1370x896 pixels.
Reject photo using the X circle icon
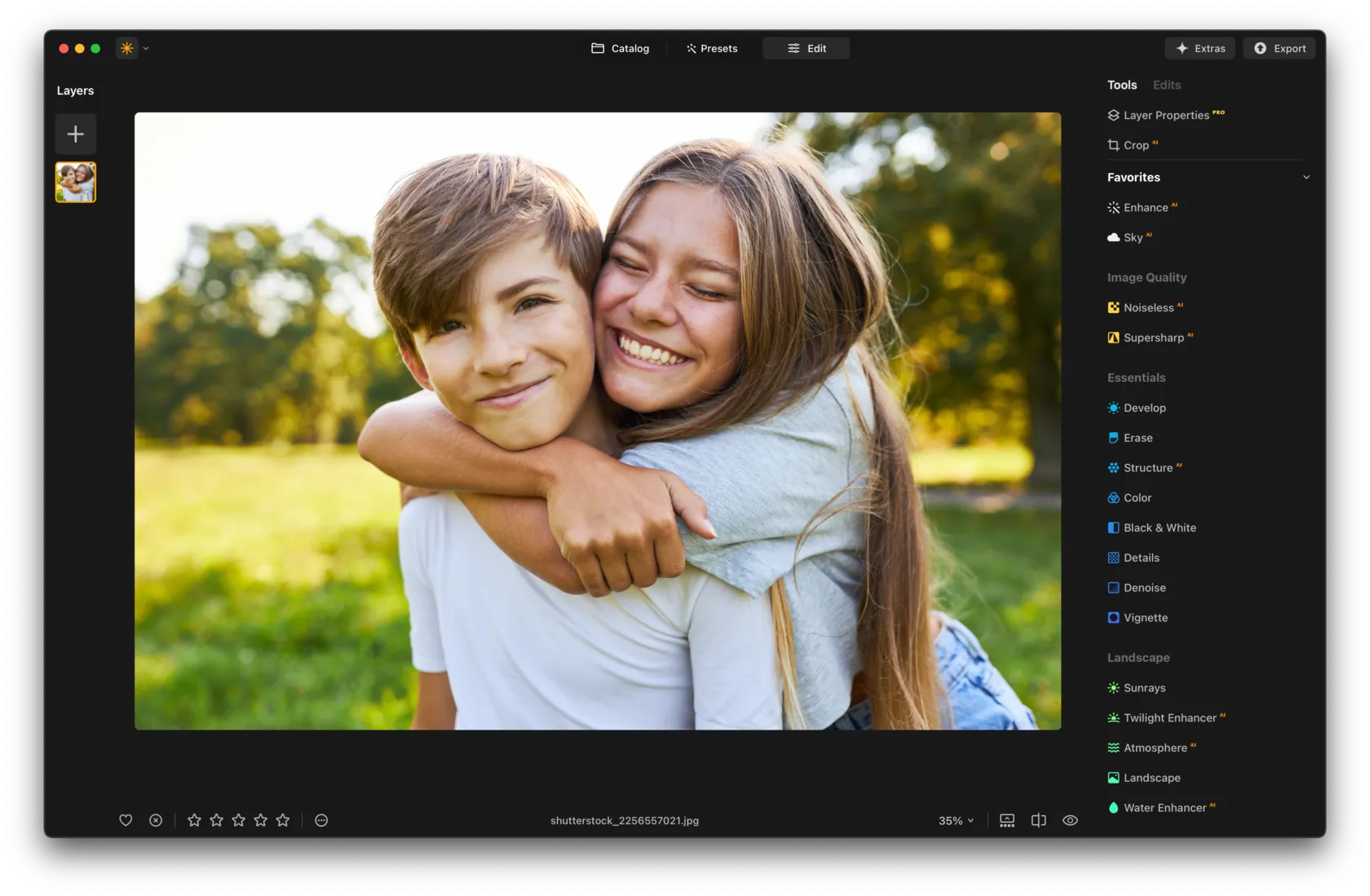pos(156,820)
